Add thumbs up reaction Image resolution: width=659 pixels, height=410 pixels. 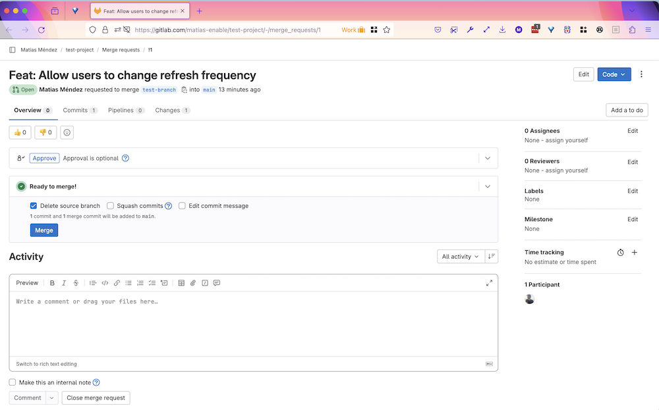coord(20,133)
